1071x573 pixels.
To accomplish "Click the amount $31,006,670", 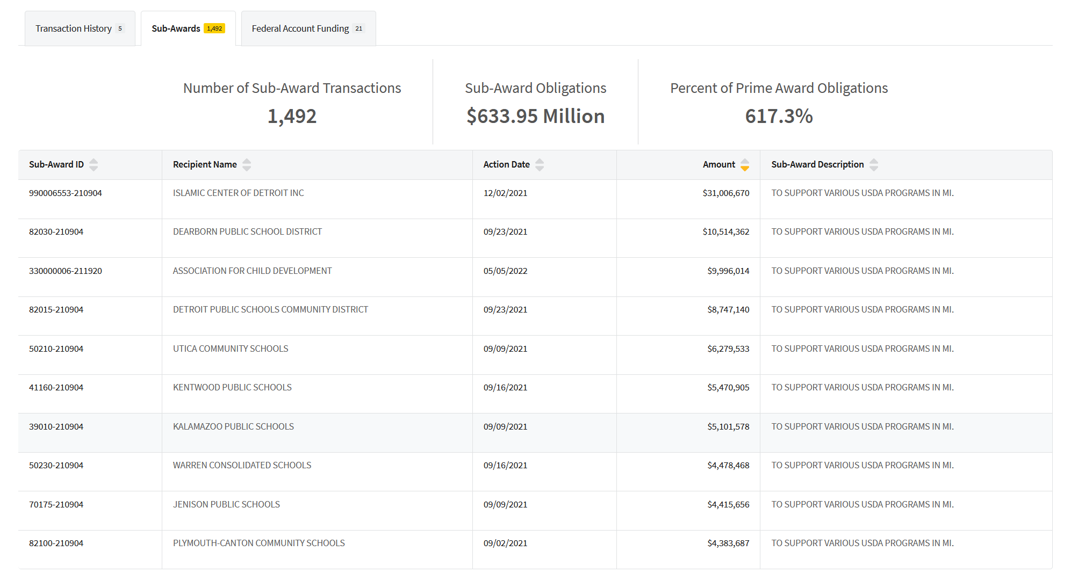I will pyautogui.click(x=725, y=193).
